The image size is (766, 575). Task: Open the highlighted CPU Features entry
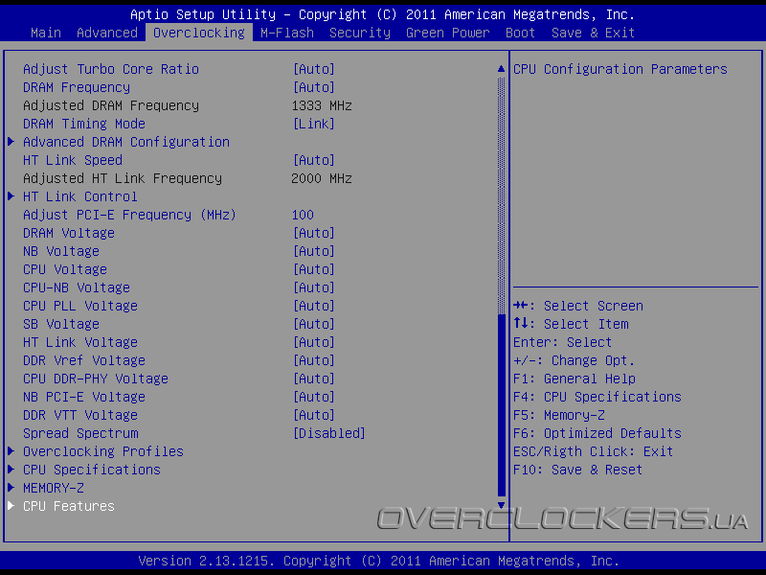pos(69,506)
